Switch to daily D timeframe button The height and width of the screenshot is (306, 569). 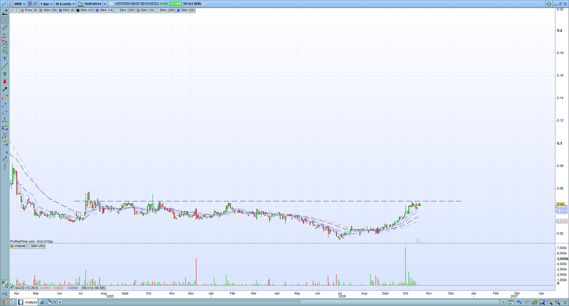click(x=30, y=4)
